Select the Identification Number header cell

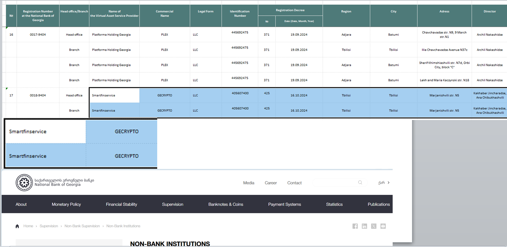pos(240,16)
